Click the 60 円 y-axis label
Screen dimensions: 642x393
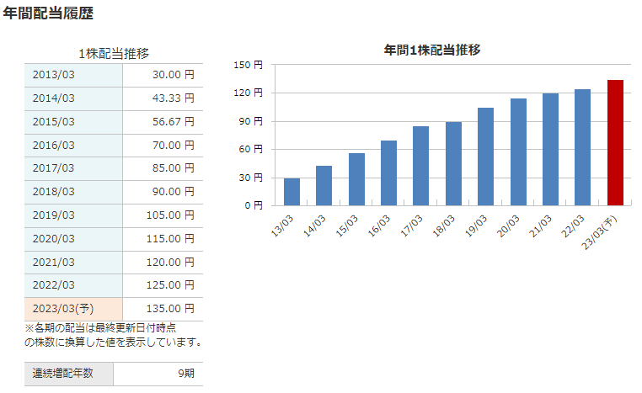(250, 149)
